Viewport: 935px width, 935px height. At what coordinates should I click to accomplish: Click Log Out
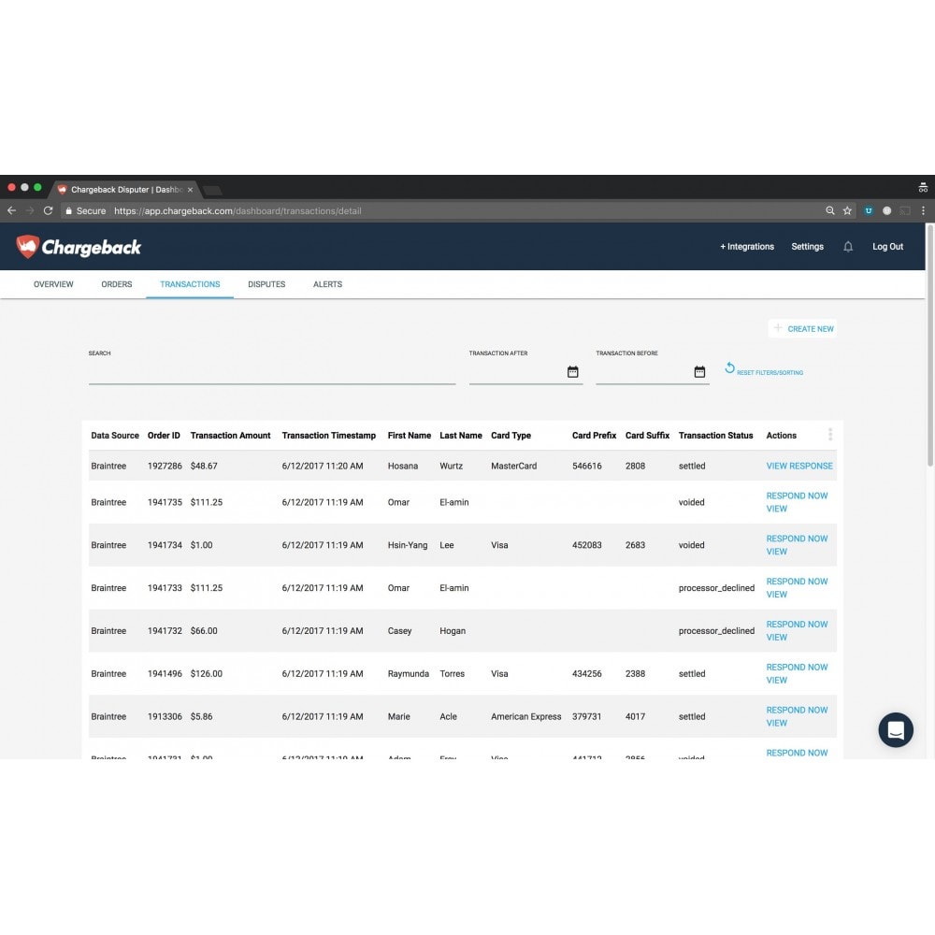(887, 247)
